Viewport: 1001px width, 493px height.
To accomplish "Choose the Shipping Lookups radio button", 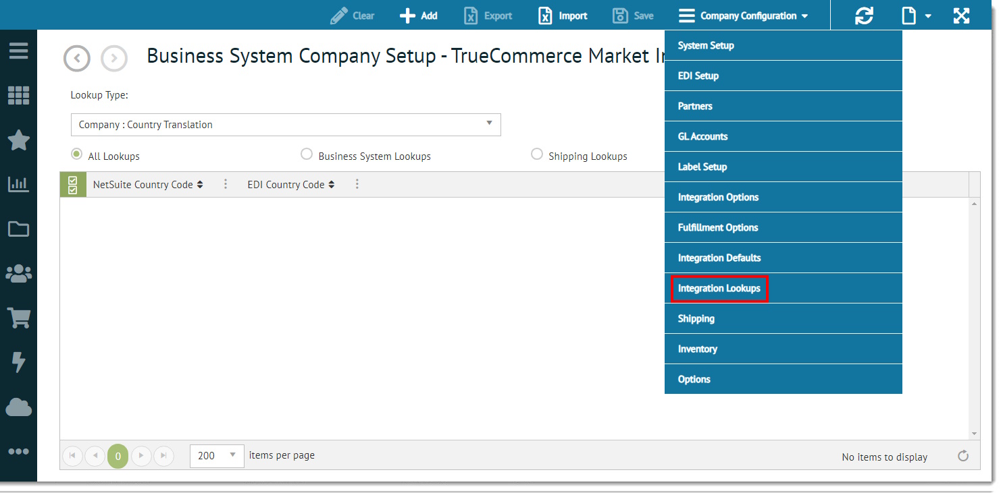I will [x=537, y=154].
